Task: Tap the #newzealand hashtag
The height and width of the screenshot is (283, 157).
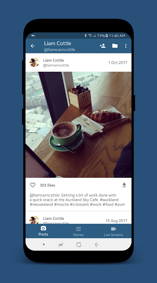Action: 41,204
